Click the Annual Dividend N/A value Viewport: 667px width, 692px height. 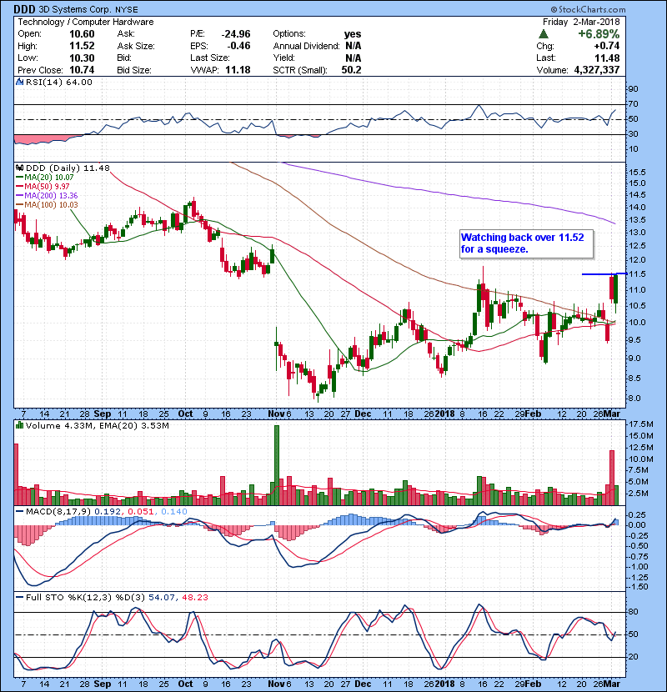point(354,46)
